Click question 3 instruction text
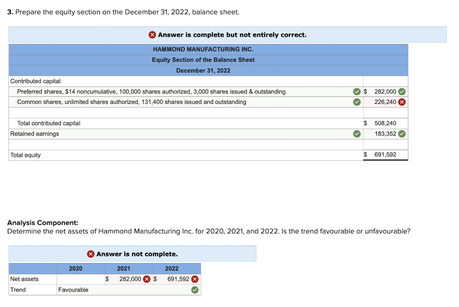459x307 pixels. pyautogui.click(x=123, y=12)
